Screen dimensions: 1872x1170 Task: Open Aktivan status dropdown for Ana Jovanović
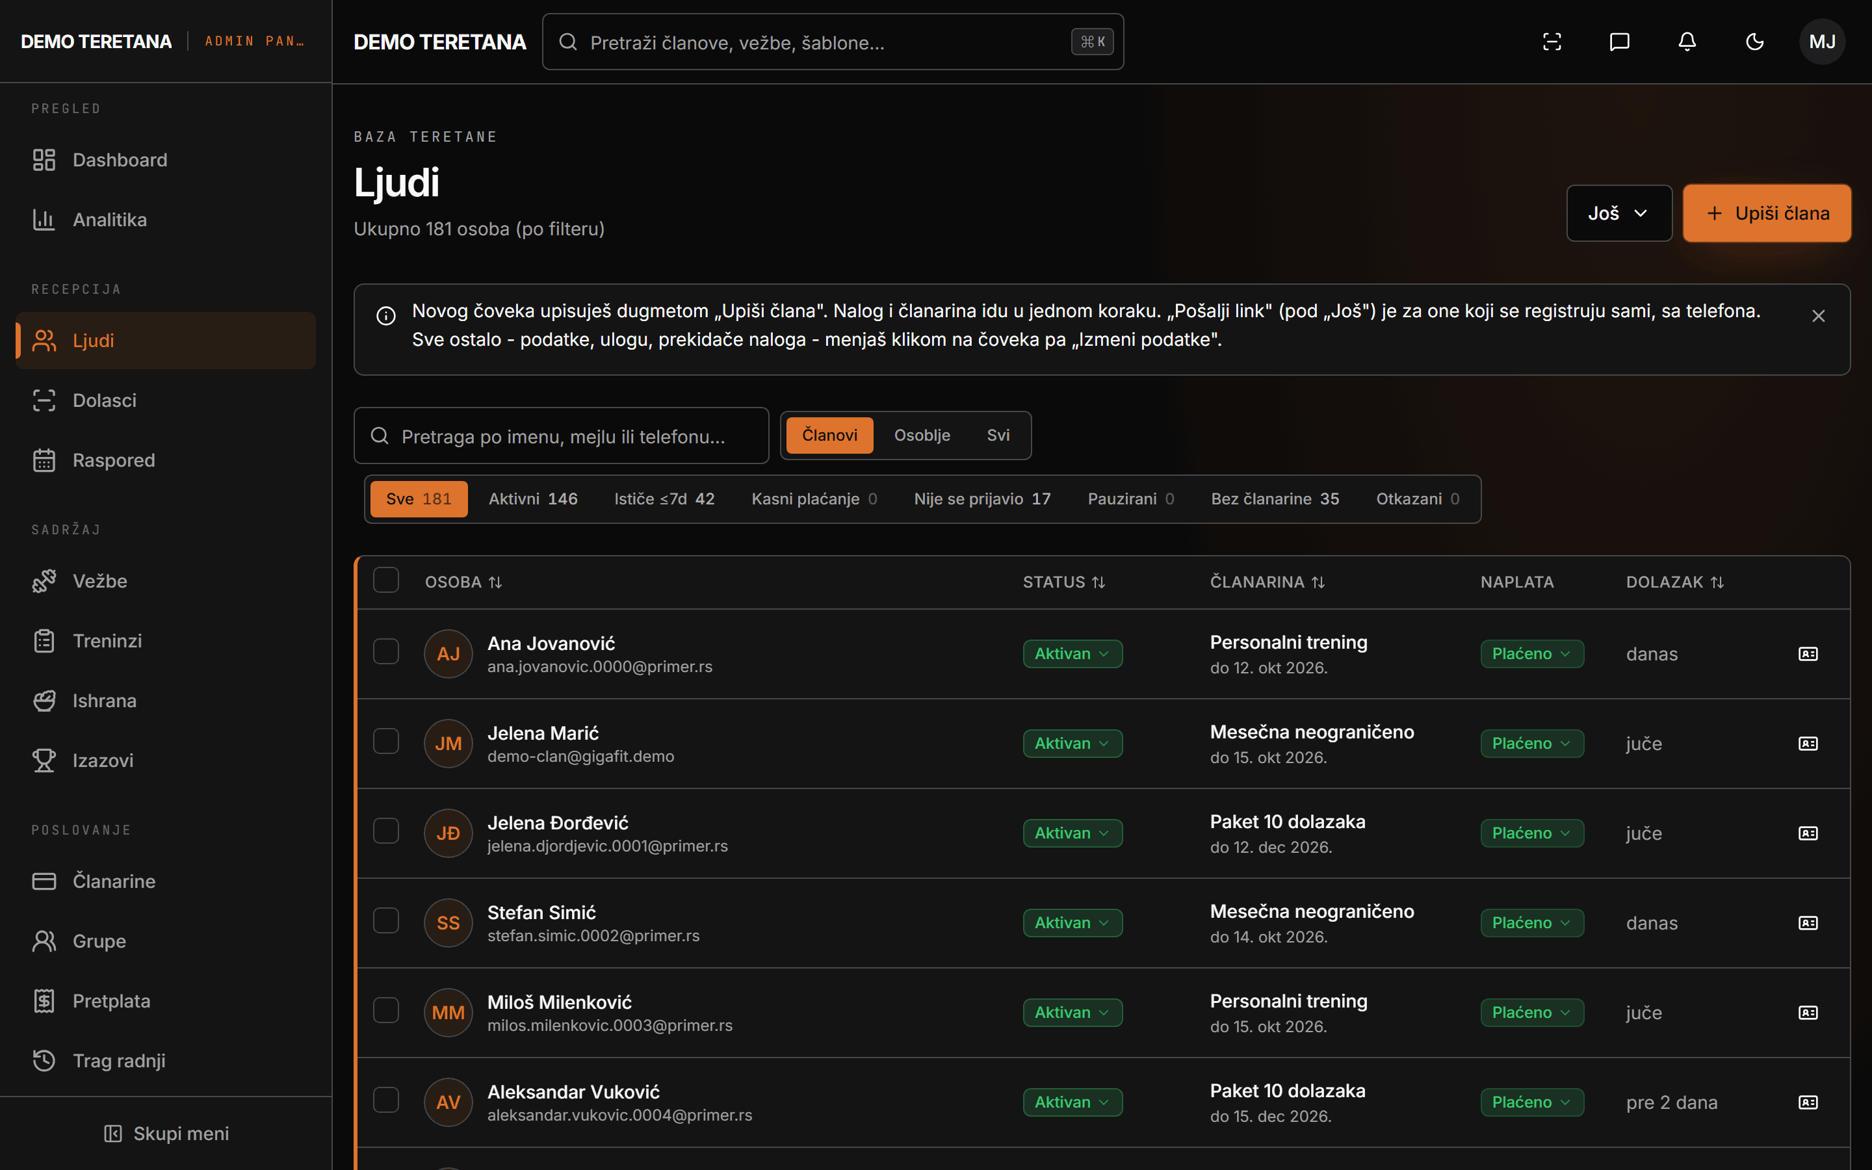(1072, 654)
